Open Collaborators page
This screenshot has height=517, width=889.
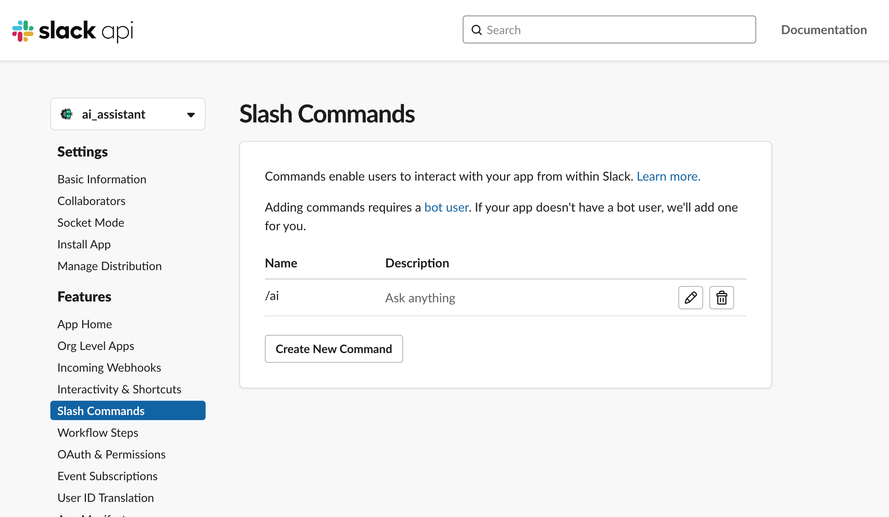point(91,201)
